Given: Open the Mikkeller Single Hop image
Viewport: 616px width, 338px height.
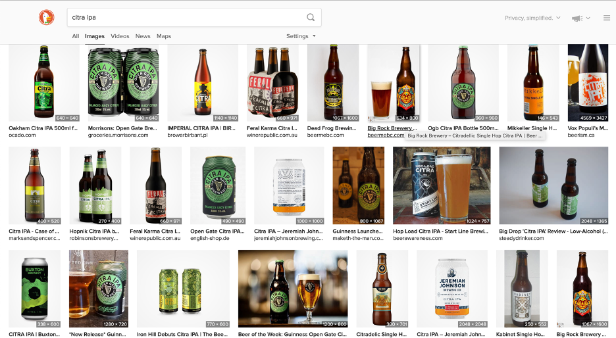Looking at the screenshot, I should click(x=533, y=83).
